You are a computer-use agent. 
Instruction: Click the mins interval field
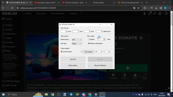(76, 32)
